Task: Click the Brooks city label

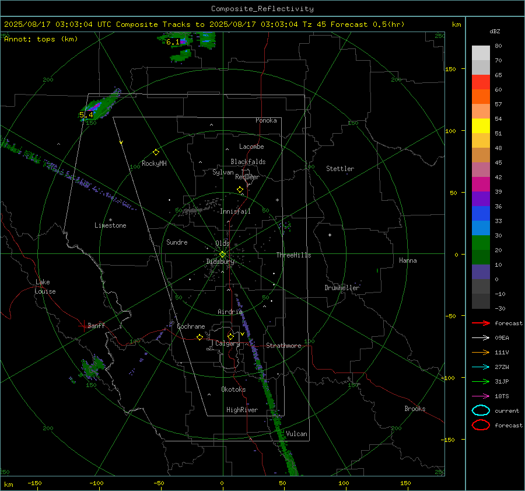Action: point(415,409)
